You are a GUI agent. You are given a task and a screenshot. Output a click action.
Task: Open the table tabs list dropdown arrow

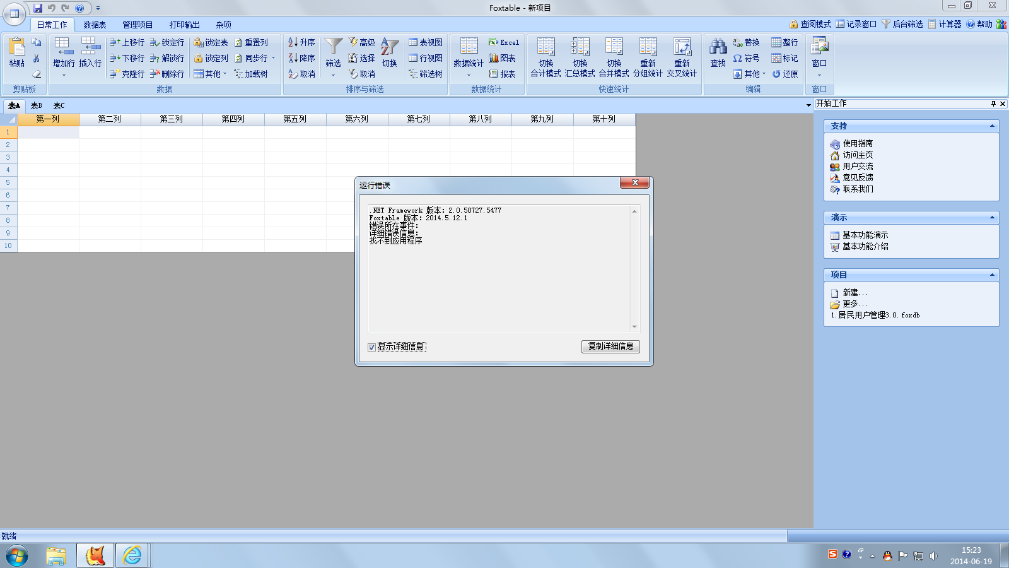[x=808, y=105]
